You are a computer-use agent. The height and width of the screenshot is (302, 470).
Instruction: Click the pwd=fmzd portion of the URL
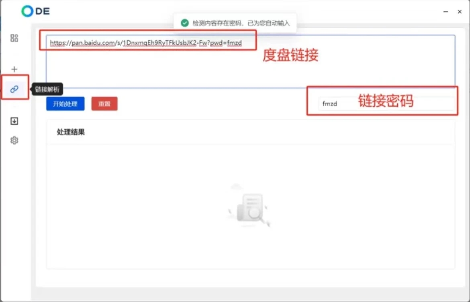coord(225,43)
